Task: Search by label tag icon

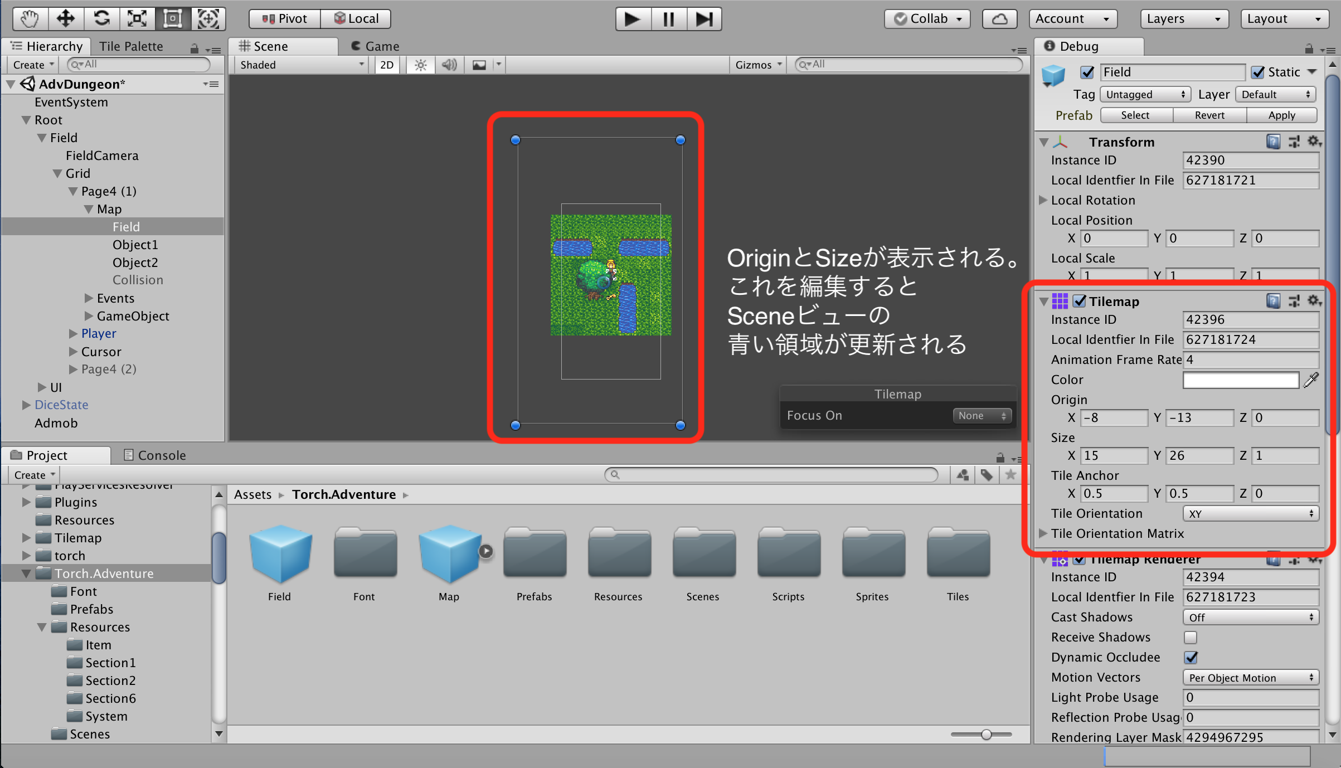Action: [x=987, y=475]
